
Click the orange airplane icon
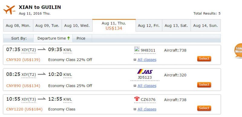coord(9,10)
